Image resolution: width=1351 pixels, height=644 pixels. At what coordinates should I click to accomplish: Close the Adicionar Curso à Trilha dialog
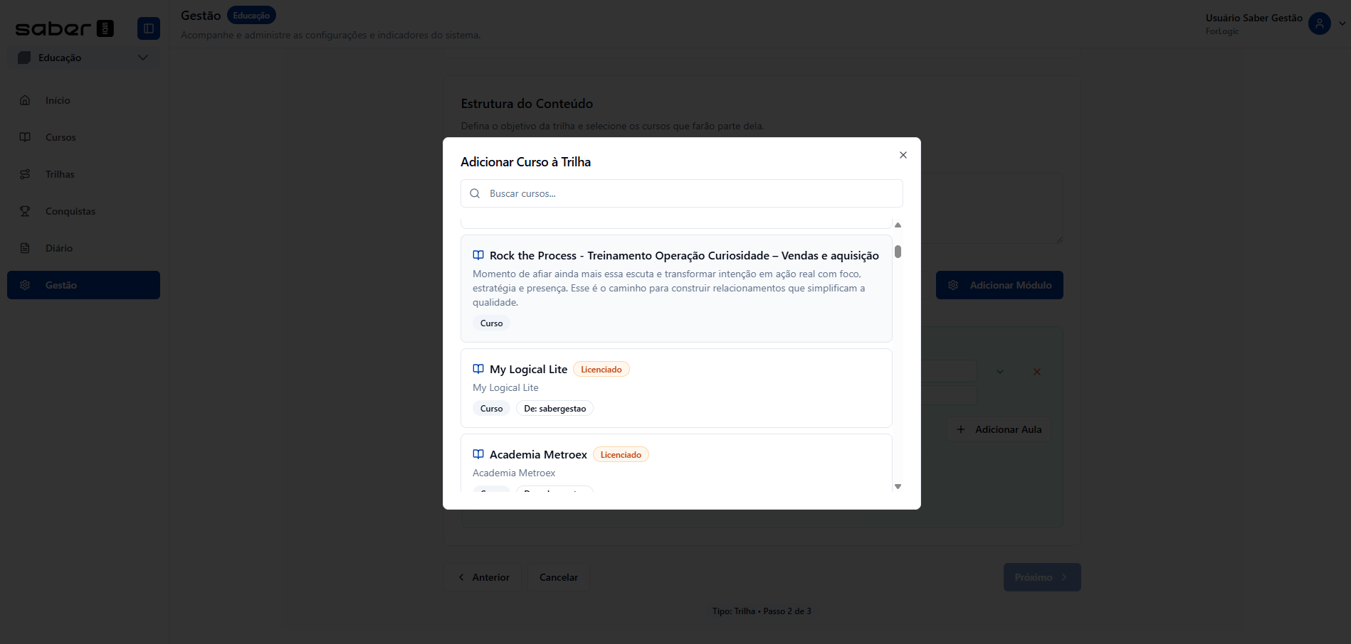[x=903, y=155]
